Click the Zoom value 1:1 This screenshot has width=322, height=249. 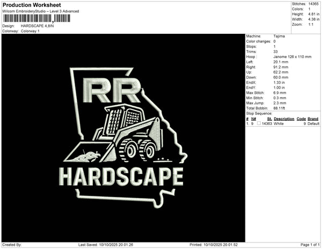pos(311,25)
